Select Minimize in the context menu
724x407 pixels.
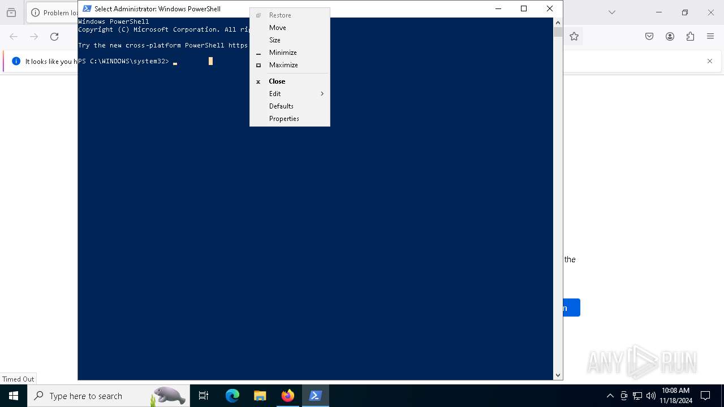[290, 53]
